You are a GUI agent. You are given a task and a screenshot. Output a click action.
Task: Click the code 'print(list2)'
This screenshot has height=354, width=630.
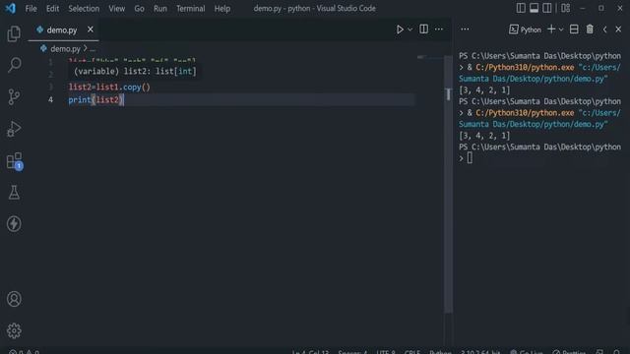point(96,100)
